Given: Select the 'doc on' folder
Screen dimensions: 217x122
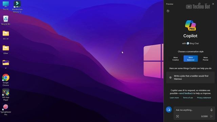Looking at the screenshot, I should 6,35.
